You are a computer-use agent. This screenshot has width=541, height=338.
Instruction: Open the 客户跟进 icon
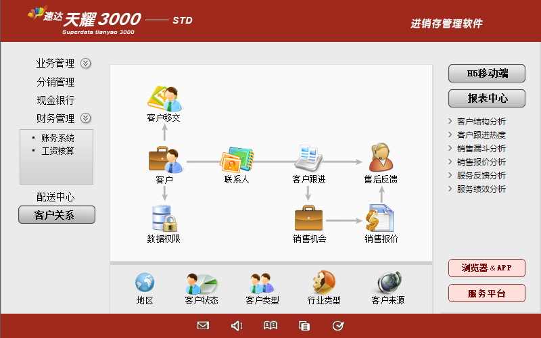[308, 160]
